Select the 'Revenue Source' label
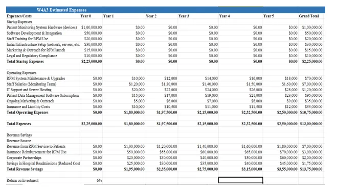This screenshot has height=194, width=337. (19, 141)
